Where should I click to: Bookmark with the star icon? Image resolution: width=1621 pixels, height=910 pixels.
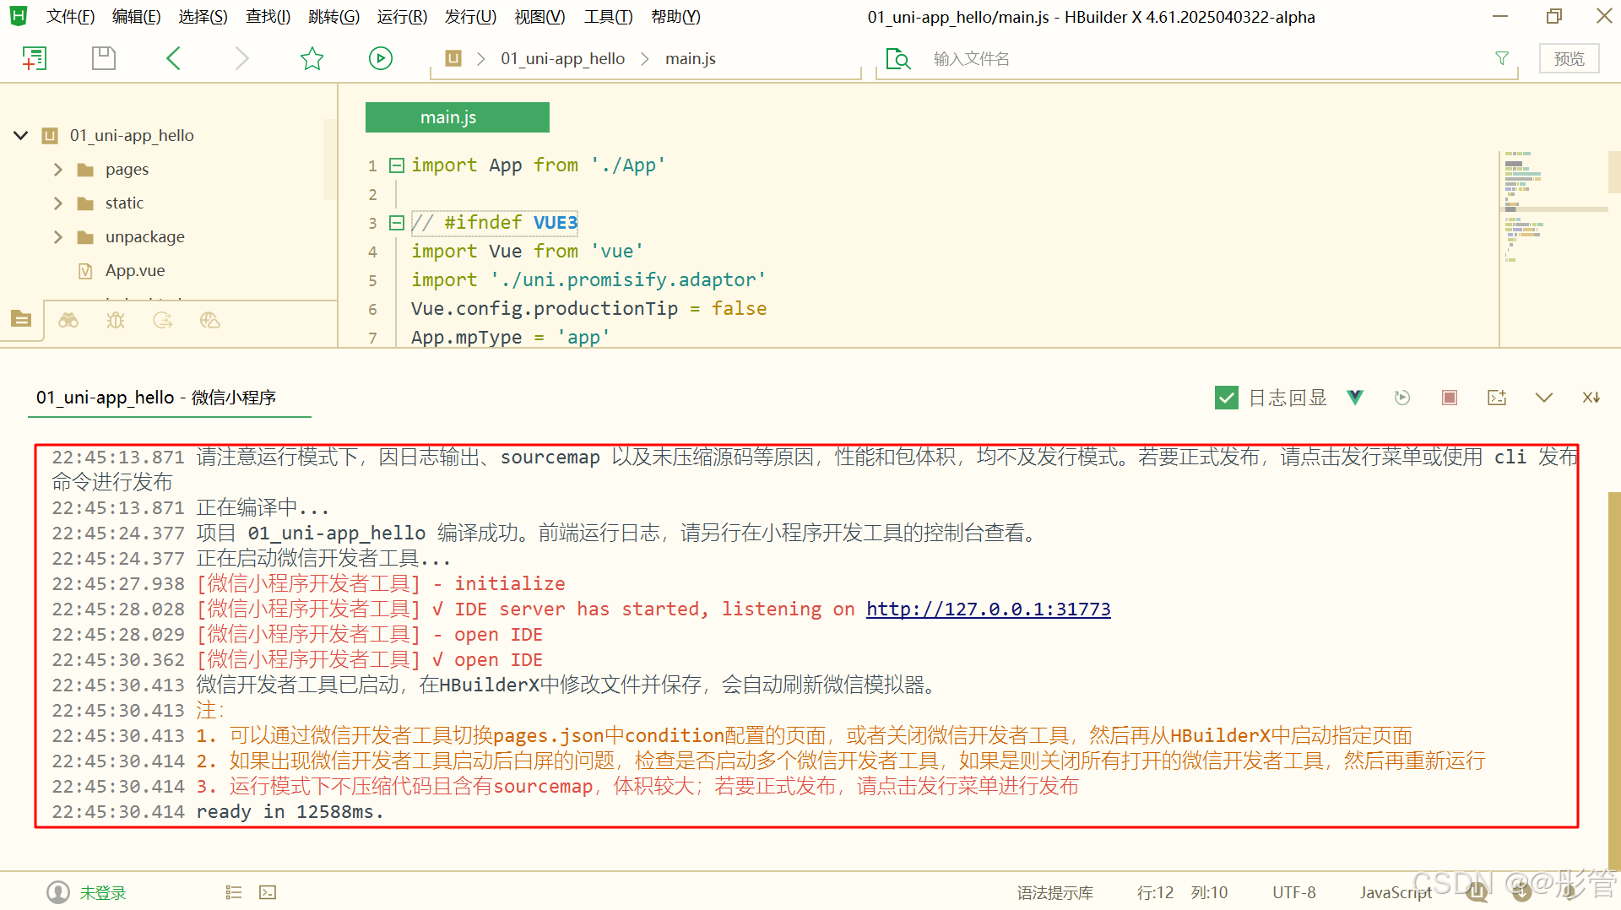pyautogui.click(x=312, y=58)
